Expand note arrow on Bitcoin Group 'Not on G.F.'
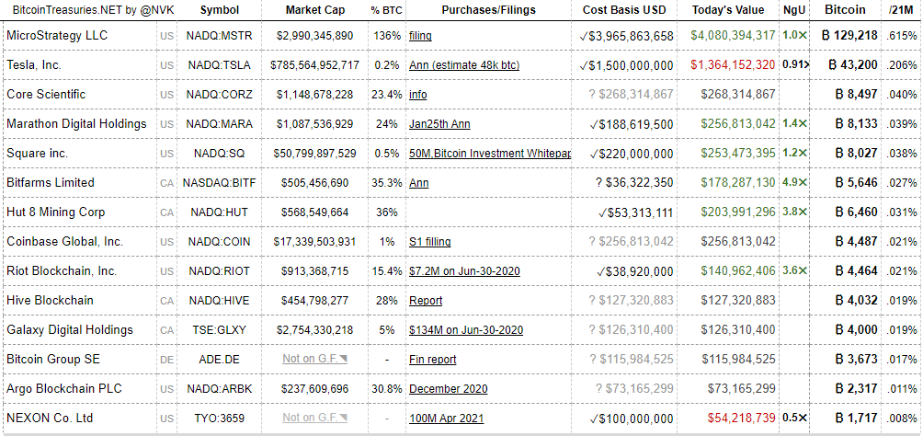This screenshot has height=436, width=923. tap(344, 357)
